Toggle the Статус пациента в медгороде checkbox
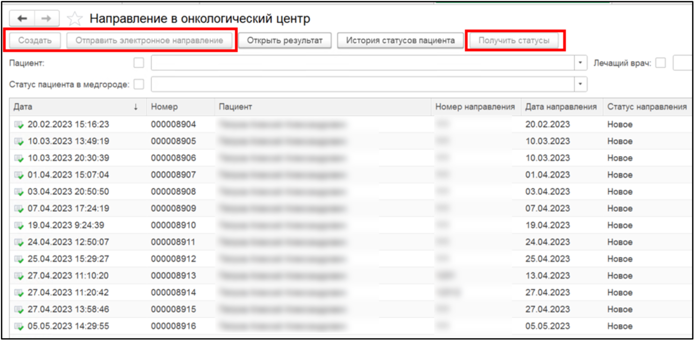The height and width of the screenshot is (341, 696). point(139,84)
